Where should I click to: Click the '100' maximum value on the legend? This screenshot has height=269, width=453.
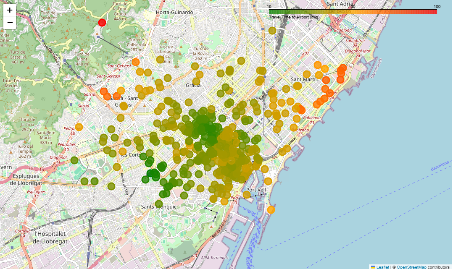(437, 6)
